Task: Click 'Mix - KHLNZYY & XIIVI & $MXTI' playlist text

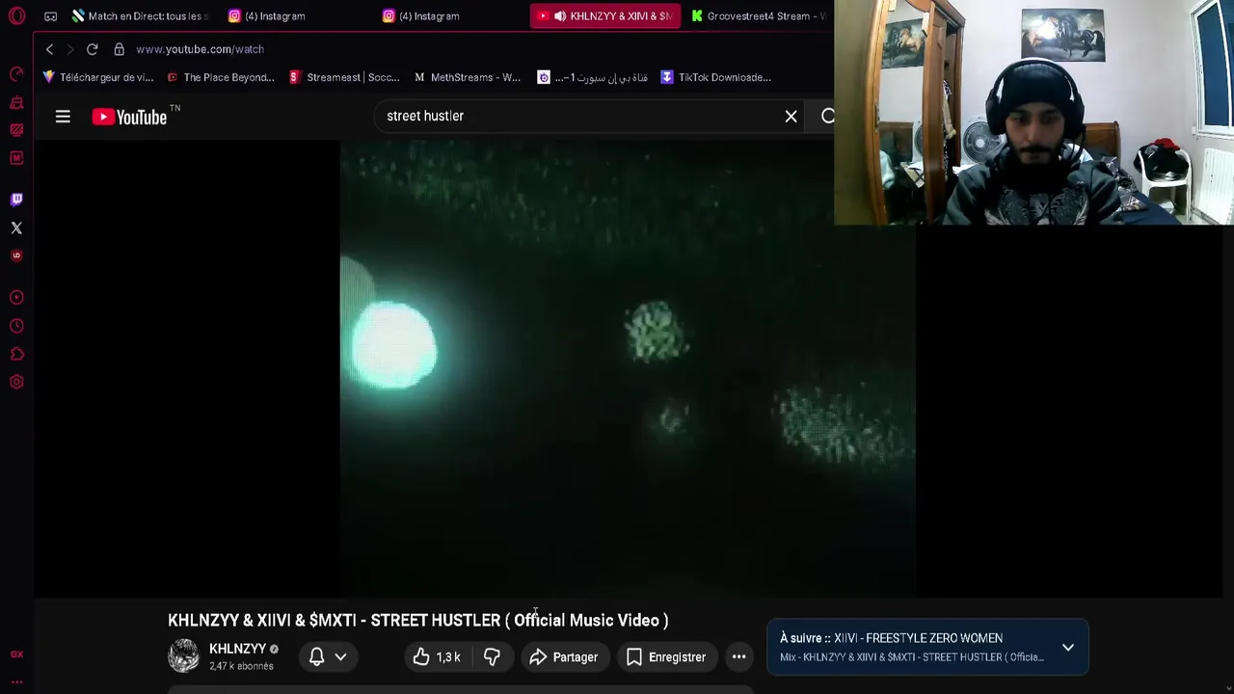Action: (x=911, y=657)
